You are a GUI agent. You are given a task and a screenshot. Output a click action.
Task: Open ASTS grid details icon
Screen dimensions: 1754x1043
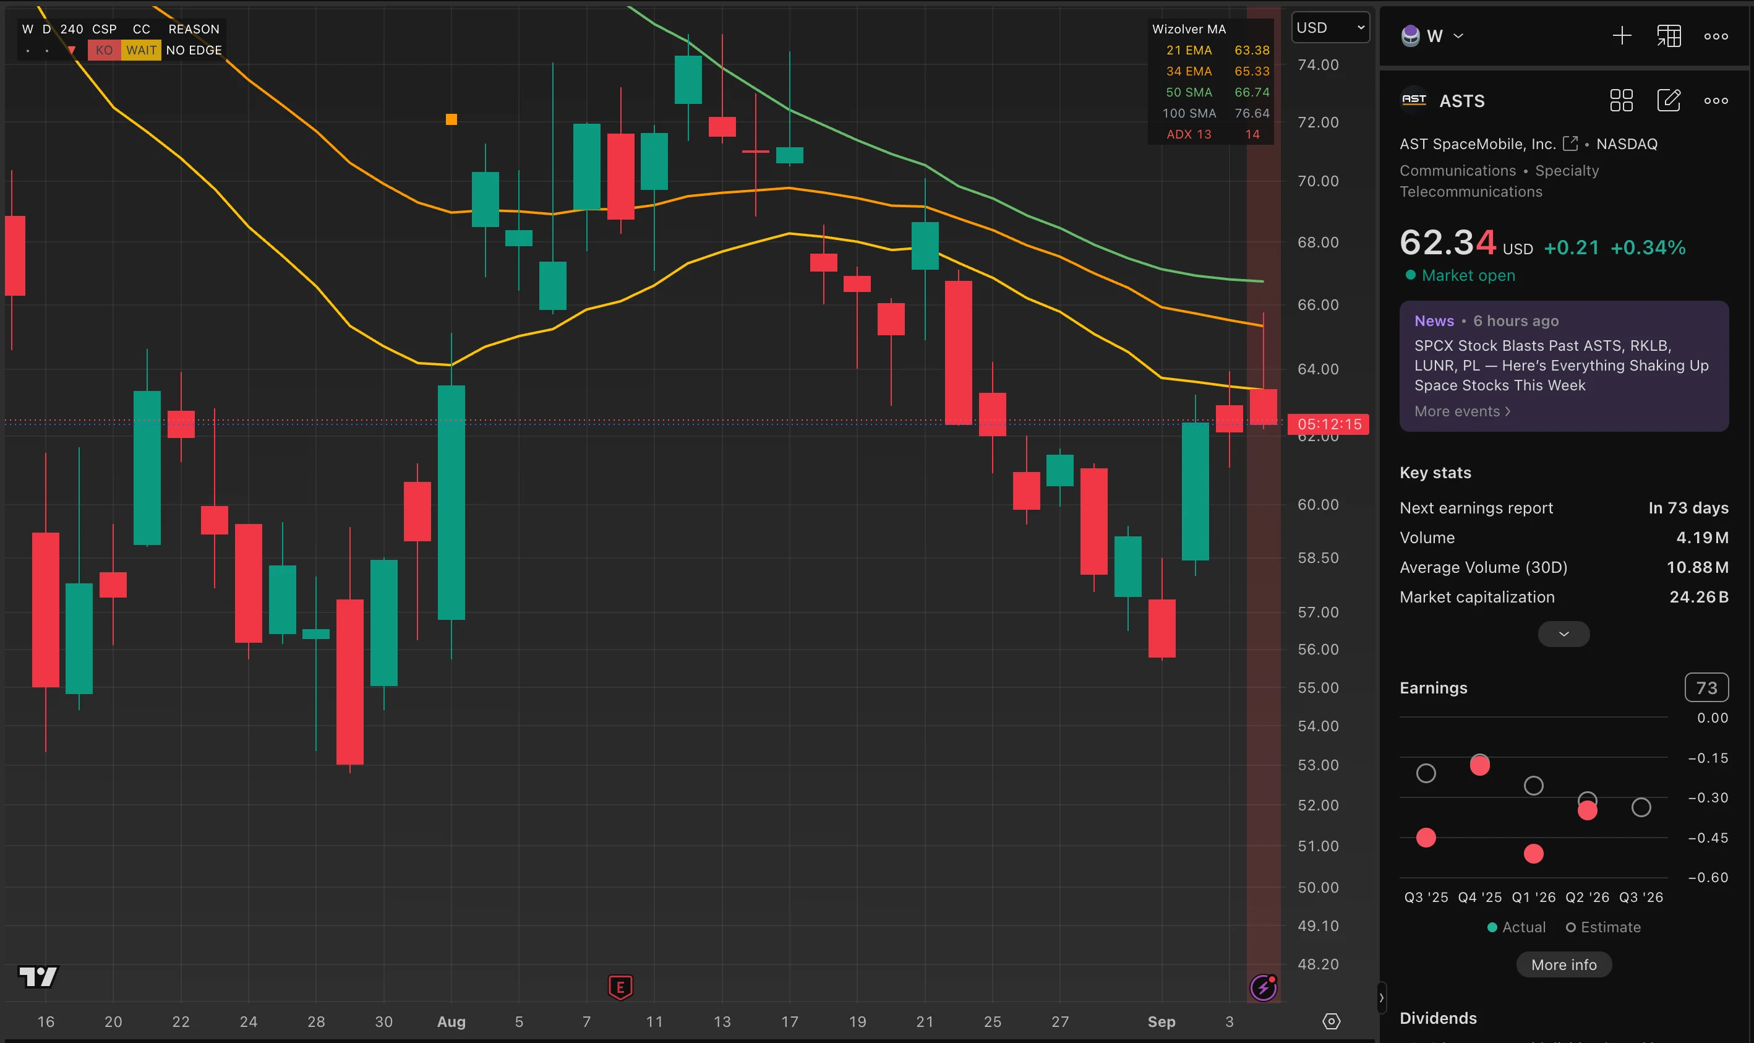[1620, 100]
